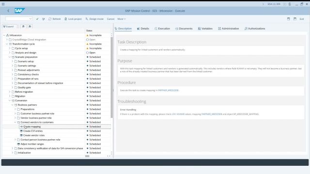Collapse the Transformation cycle node
Viewport: 310px width, 174px height.
tap(7, 44)
